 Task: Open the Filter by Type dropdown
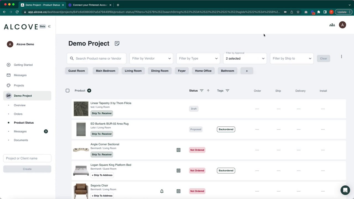(x=198, y=59)
